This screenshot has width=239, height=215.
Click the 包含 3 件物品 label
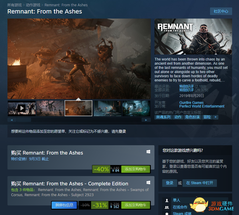pyautogui.click(x=23, y=190)
